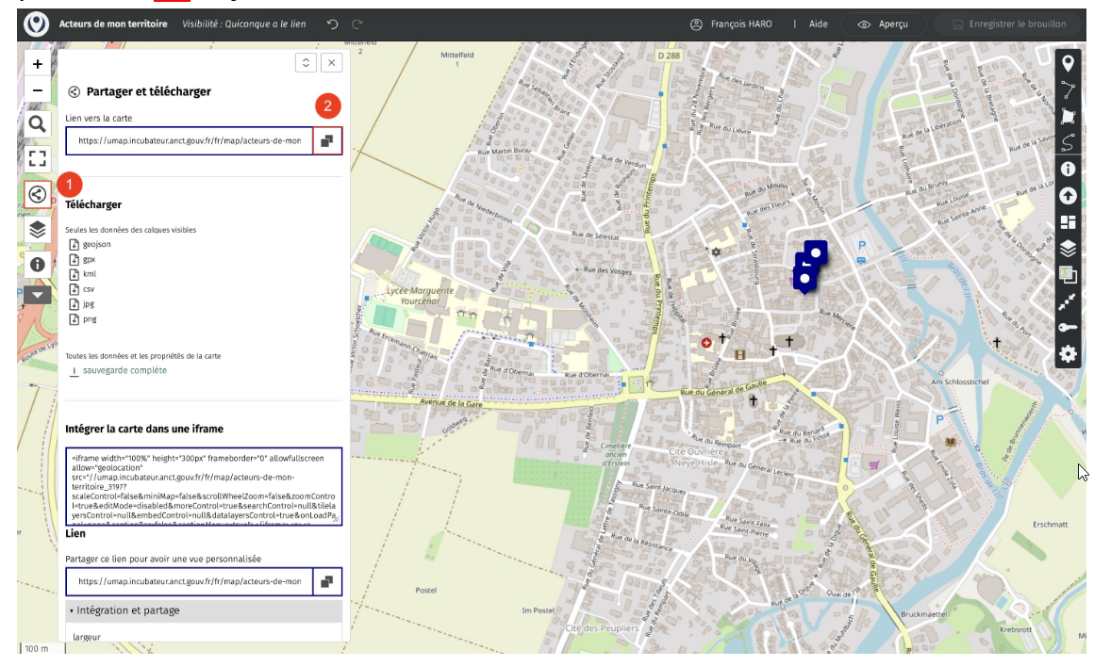Copy the 'Lien vers la carte' URL

click(x=326, y=141)
